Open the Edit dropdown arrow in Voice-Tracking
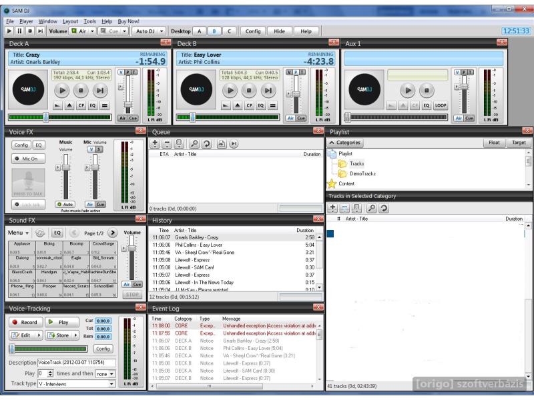Screen dimensions: 534x400 click(39, 335)
